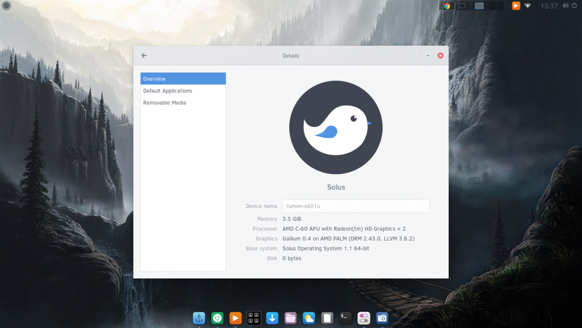This screenshot has width=582, height=328.
Task: Launch orange media player in dock
Action: pyautogui.click(x=235, y=318)
